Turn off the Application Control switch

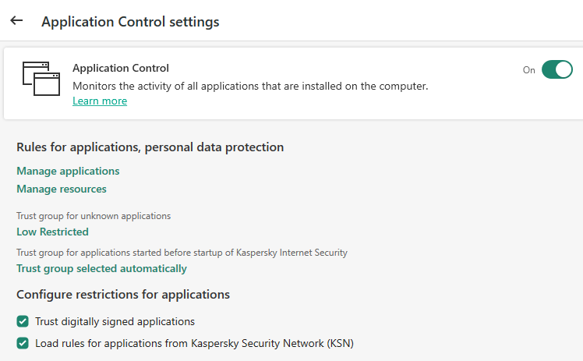coord(556,70)
